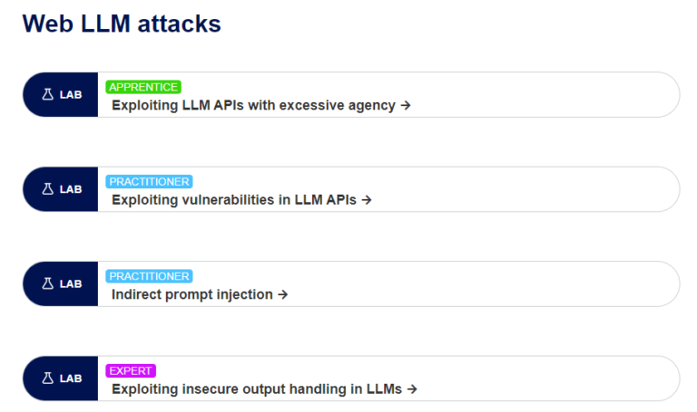Click the flask icon next to Indirect prompt injection
Screen dimensions: 697x412
[47, 283]
